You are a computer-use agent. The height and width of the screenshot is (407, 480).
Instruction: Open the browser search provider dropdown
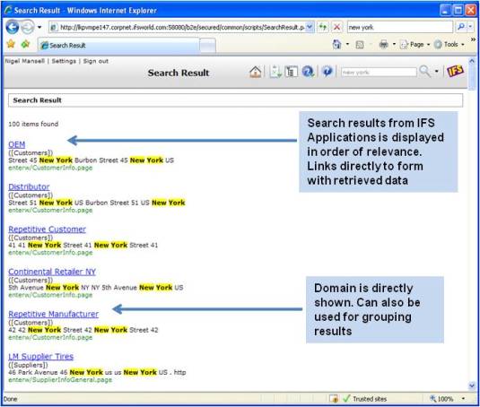pos(470,27)
